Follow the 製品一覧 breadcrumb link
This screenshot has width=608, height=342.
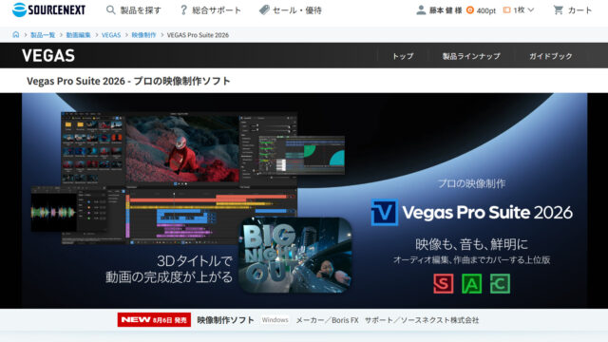[x=43, y=35]
